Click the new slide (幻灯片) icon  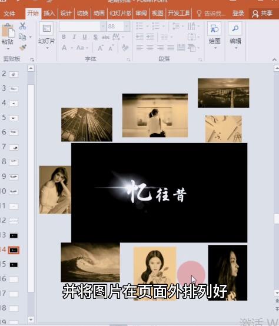(x=46, y=28)
